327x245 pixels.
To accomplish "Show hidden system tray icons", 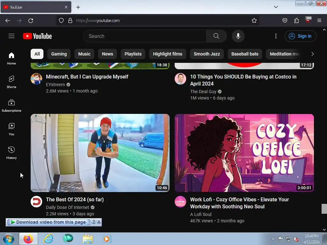I will (x=273, y=239).
